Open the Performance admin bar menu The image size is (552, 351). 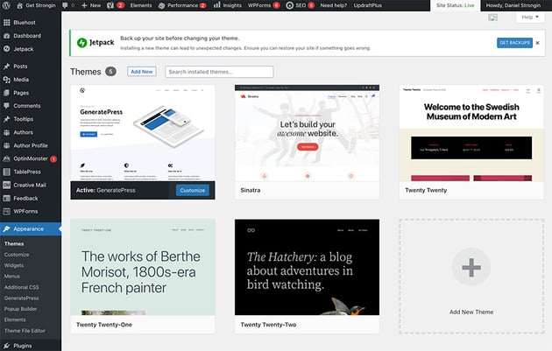click(182, 5)
